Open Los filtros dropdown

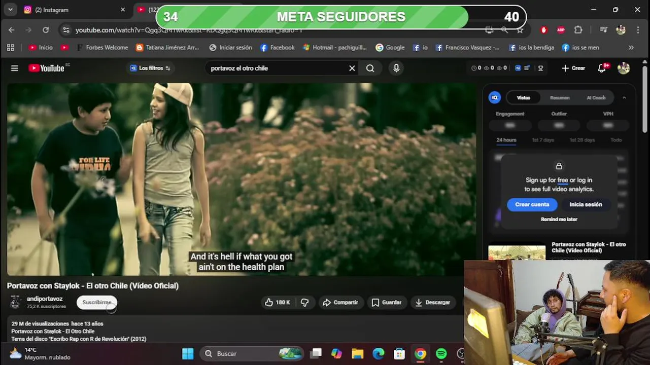(150, 68)
